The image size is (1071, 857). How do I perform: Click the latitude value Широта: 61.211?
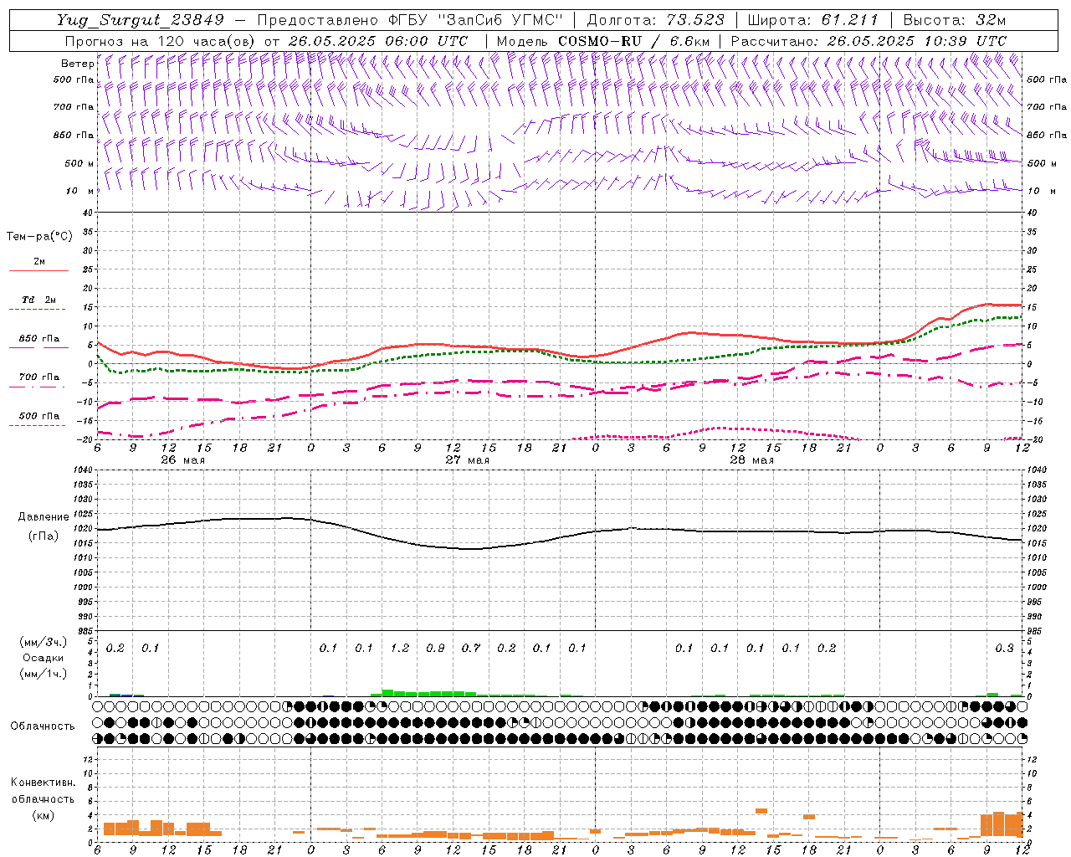pos(812,20)
